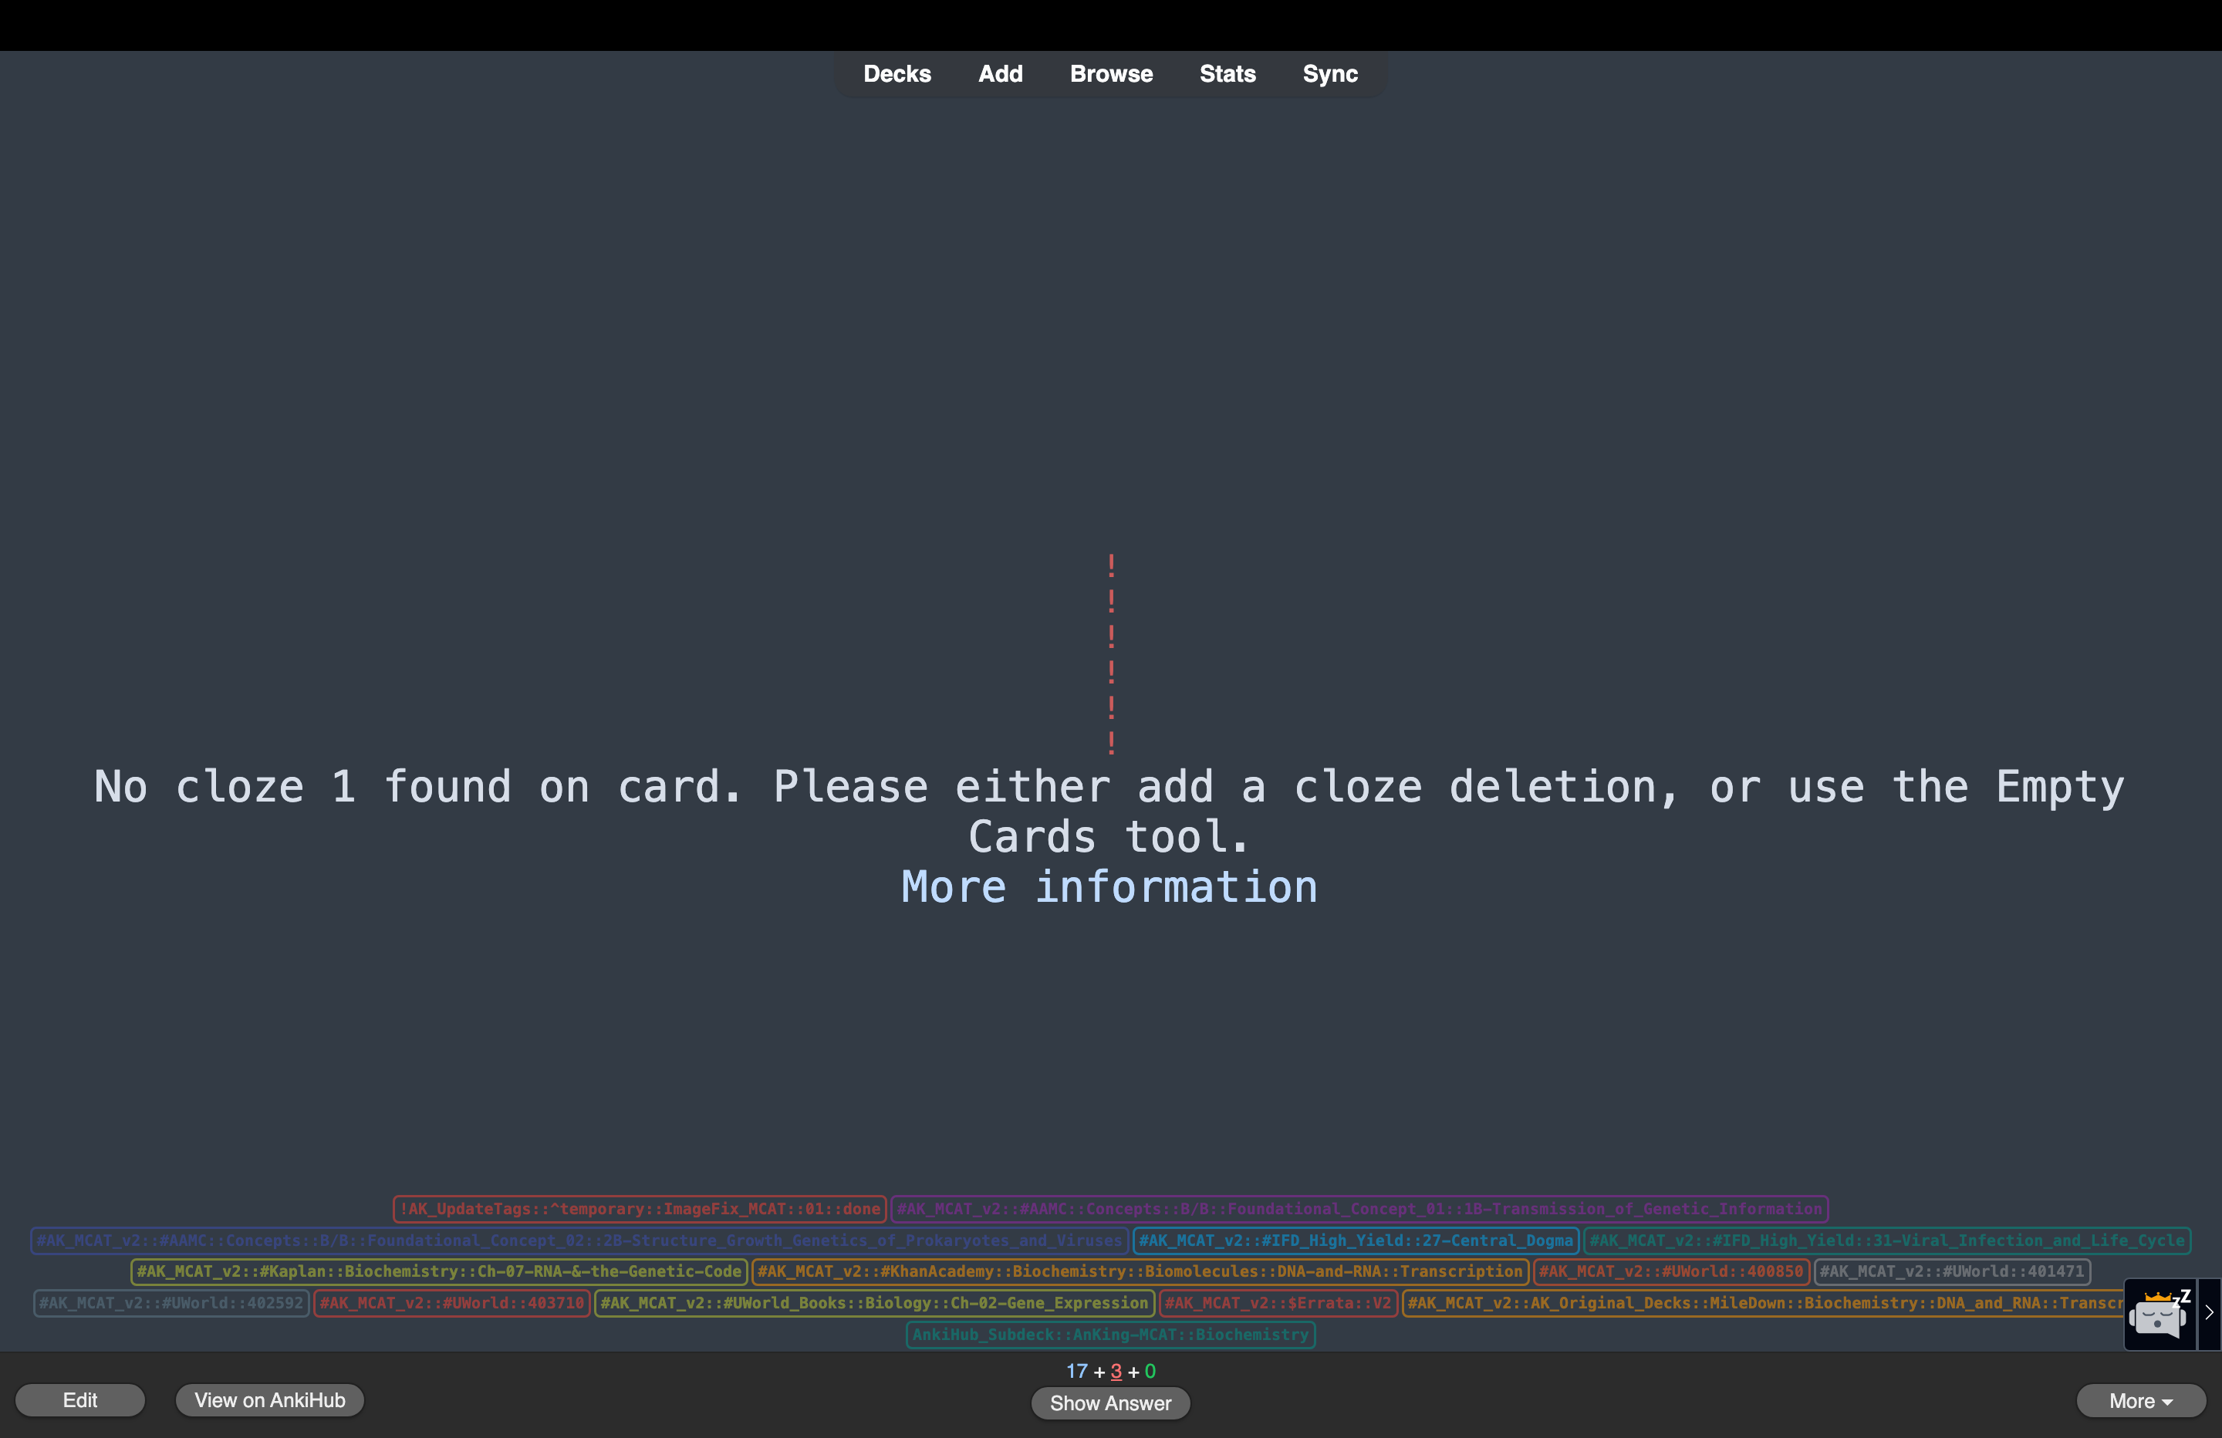Open the Stats window
Image resolution: width=2222 pixels, height=1438 pixels.
(x=1227, y=74)
